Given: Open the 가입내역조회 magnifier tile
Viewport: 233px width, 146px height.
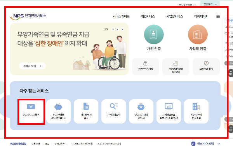Looking at the screenshot, I should point(113,111).
